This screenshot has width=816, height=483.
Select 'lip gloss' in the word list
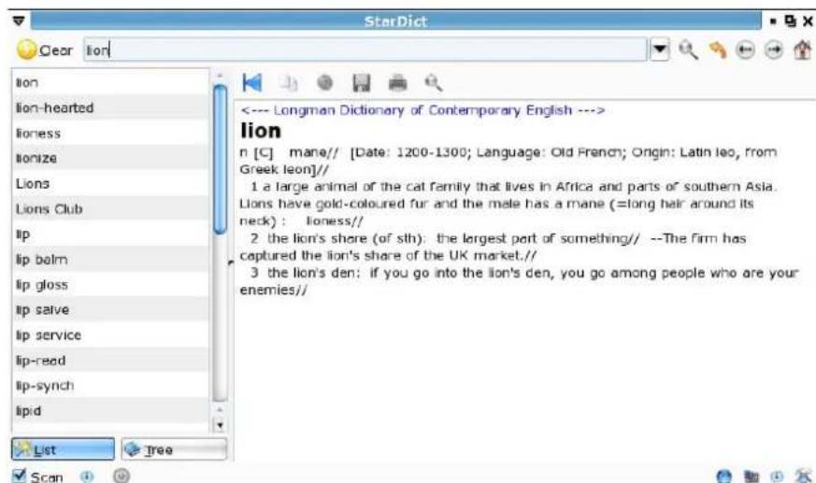click(109, 284)
